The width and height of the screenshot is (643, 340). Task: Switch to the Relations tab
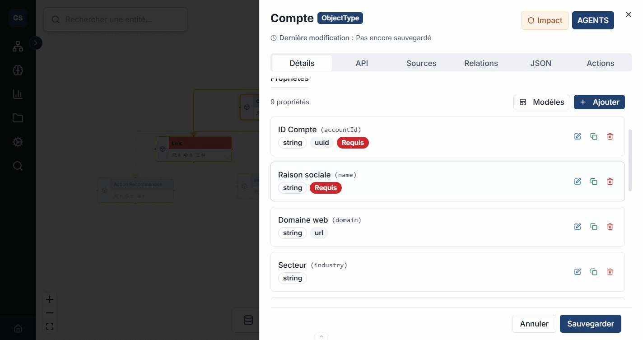click(481, 63)
